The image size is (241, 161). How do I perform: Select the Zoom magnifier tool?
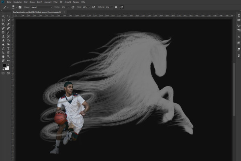pos(8,56)
